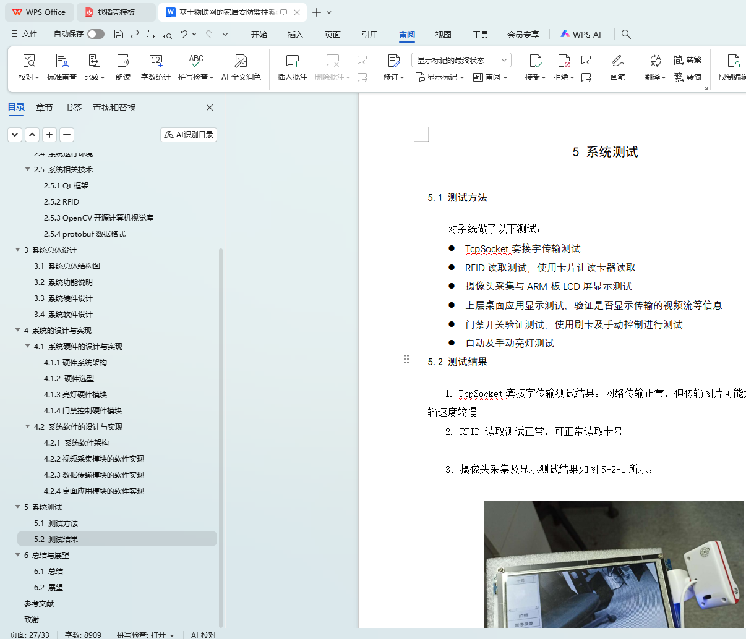Image resolution: width=746 pixels, height=639 pixels.
Task: Run AI 全文润色 polishing tool
Action: 241,67
